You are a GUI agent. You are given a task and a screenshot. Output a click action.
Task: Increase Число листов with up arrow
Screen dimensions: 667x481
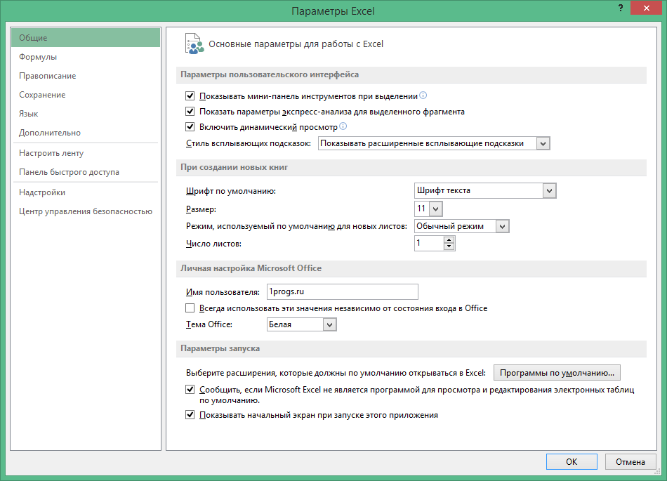coord(449,240)
